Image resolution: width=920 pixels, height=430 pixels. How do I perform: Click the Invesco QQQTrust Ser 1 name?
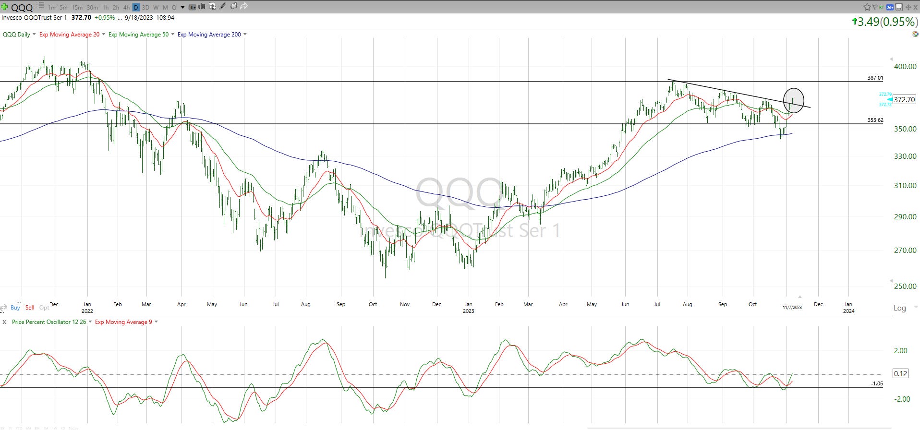tap(34, 18)
